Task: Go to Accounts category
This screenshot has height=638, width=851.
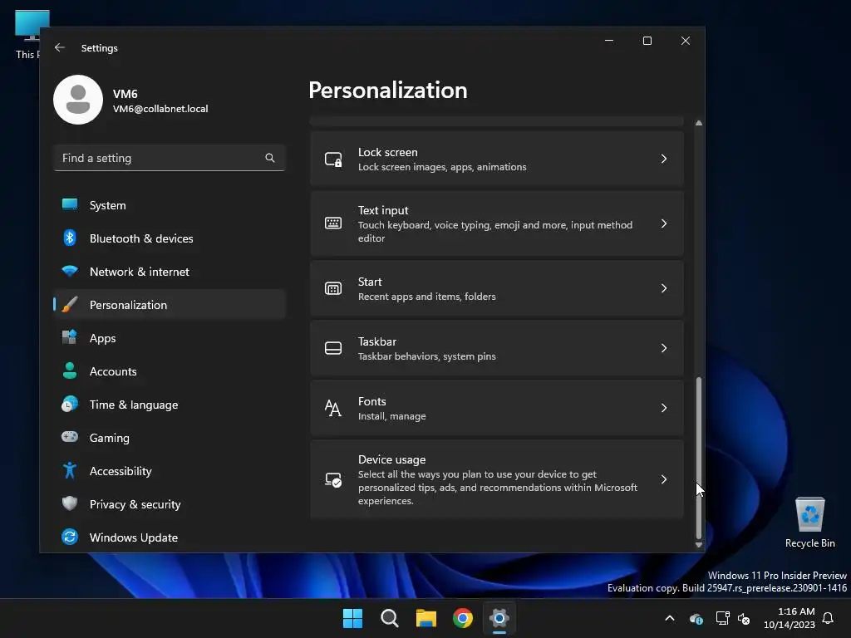Action: (x=170, y=371)
